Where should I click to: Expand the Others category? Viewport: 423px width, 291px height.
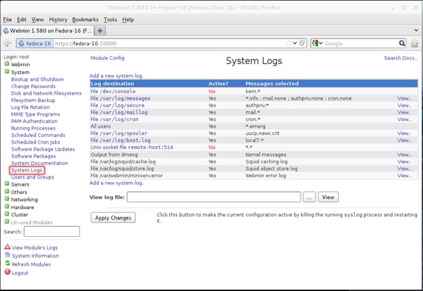[x=7, y=191]
